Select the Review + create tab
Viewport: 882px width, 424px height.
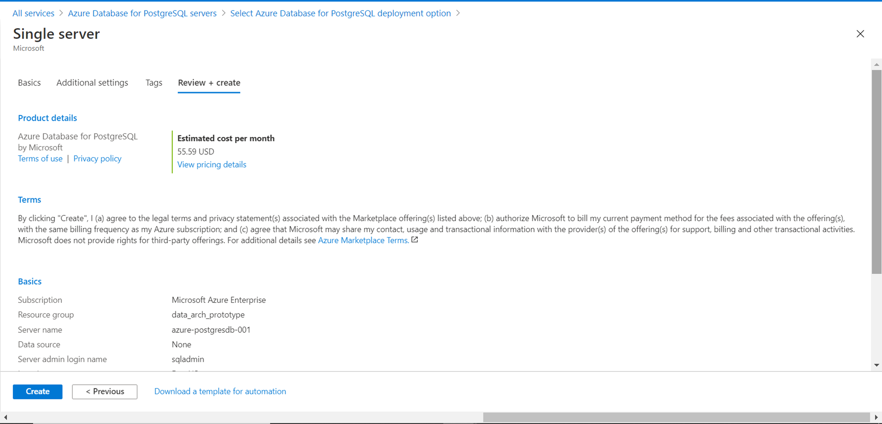(x=209, y=83)
